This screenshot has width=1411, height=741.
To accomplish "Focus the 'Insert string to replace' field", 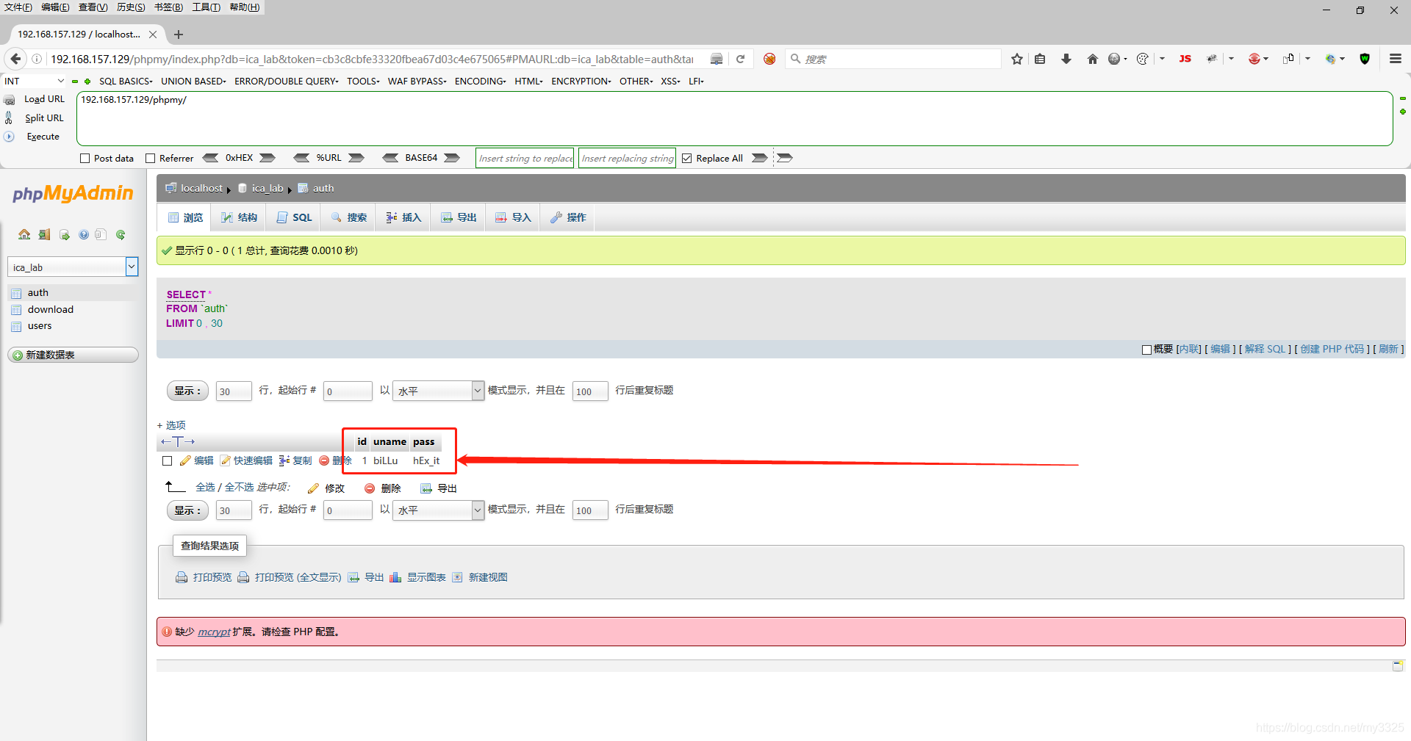I will (x=525, y=158).
